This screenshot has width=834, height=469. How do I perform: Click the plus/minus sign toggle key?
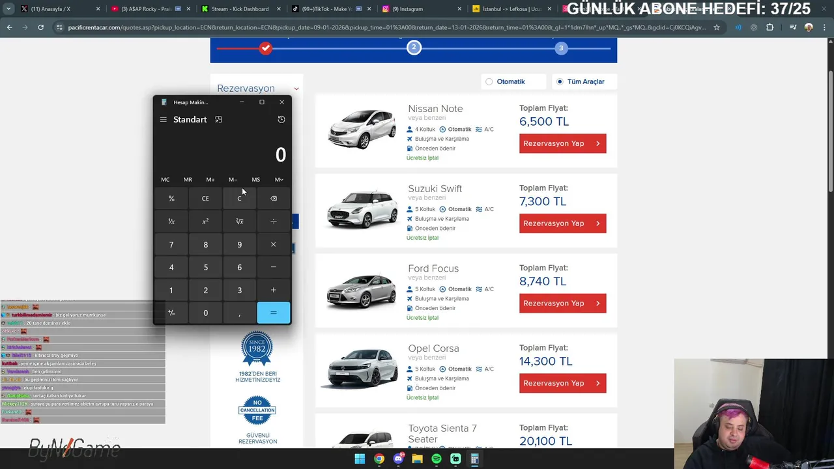coord(171,313)
